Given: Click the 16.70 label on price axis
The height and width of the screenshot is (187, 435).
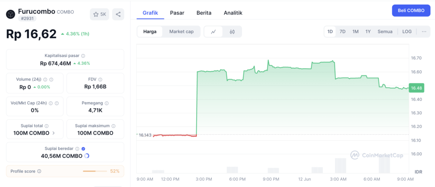Looking at the screenshot, I should (416, 58).
